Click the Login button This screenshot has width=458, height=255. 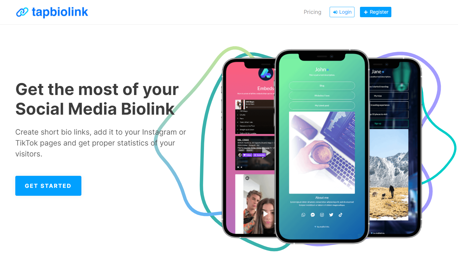click(x=342, y=12)
